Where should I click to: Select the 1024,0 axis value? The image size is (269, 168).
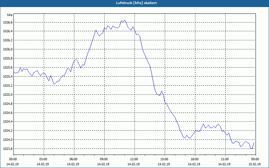click(8, 140)
